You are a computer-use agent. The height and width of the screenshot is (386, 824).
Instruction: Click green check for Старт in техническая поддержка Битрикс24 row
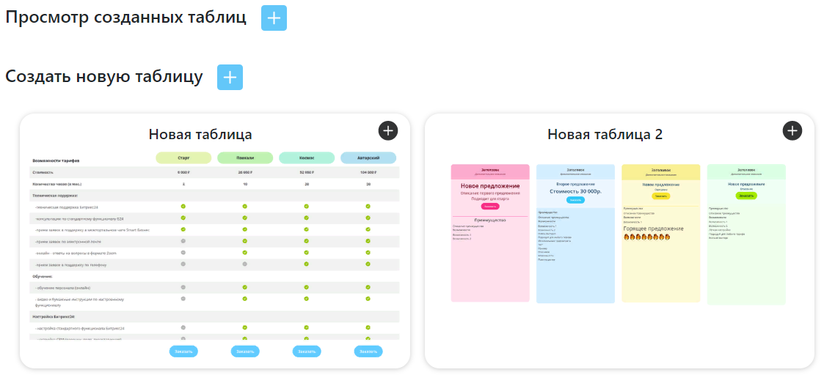183,206
